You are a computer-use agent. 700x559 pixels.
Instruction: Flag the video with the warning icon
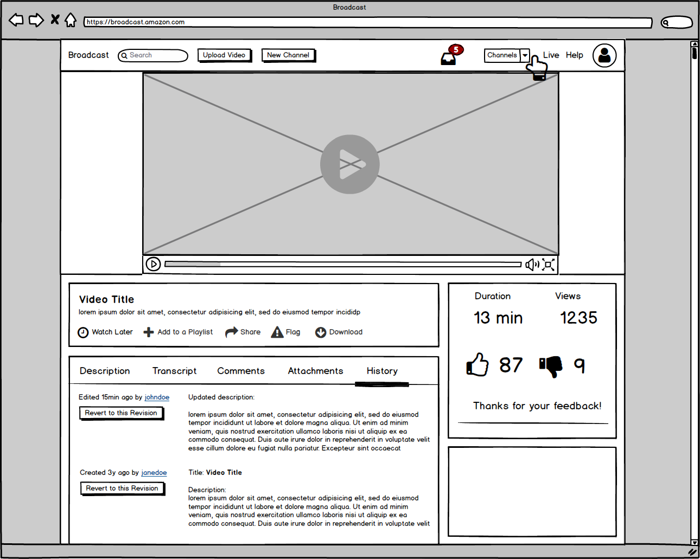277,332
